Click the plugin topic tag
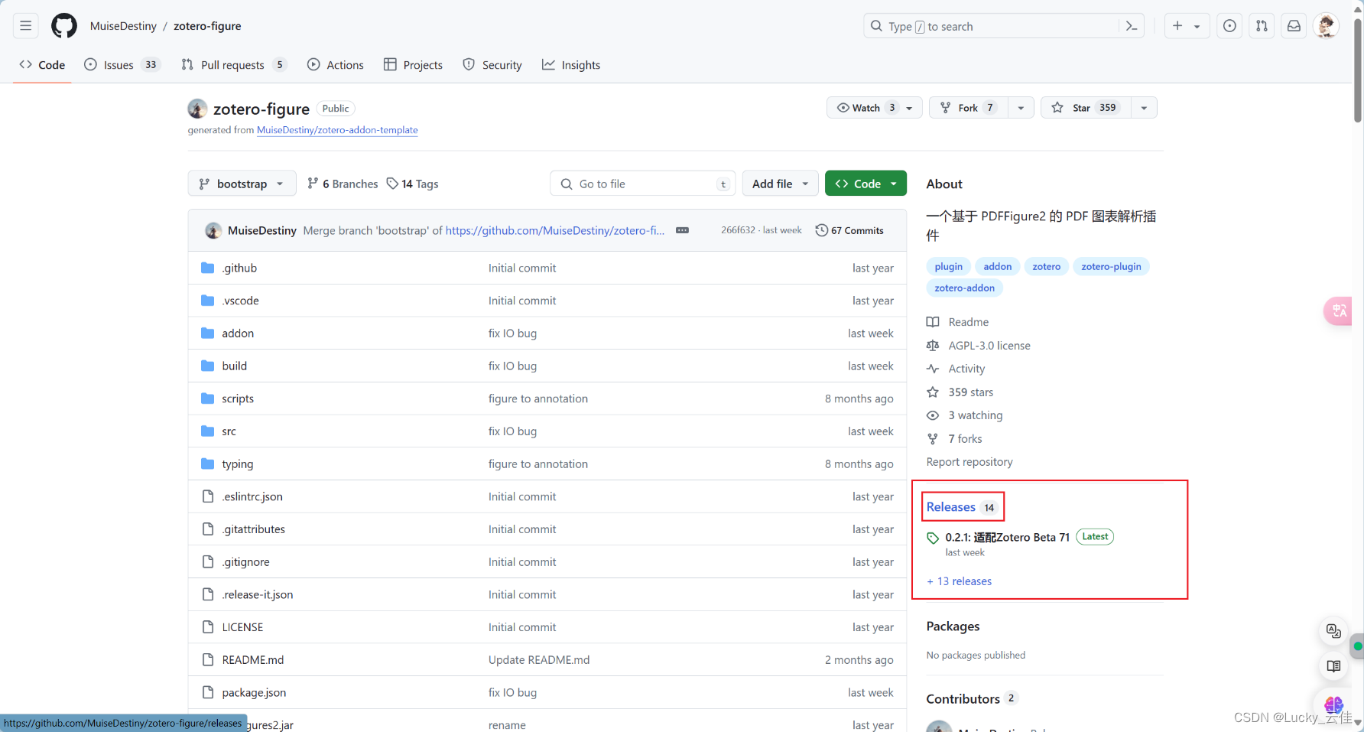The height and width of the screenshot is (732, 1364). pyautogui.click(x=949, y=266)
